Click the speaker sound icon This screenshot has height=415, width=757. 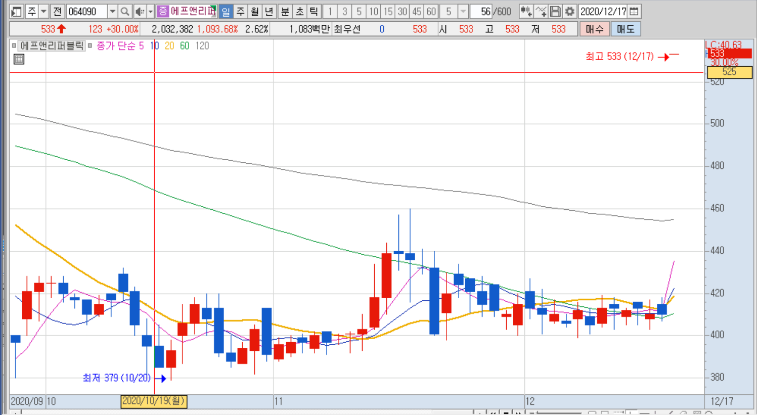pyautogui.click(x=140, y=11)
